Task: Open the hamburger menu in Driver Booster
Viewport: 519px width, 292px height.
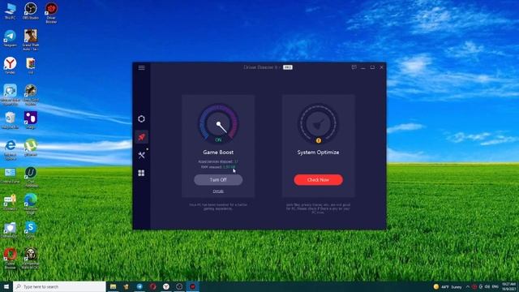Action: 141,67
